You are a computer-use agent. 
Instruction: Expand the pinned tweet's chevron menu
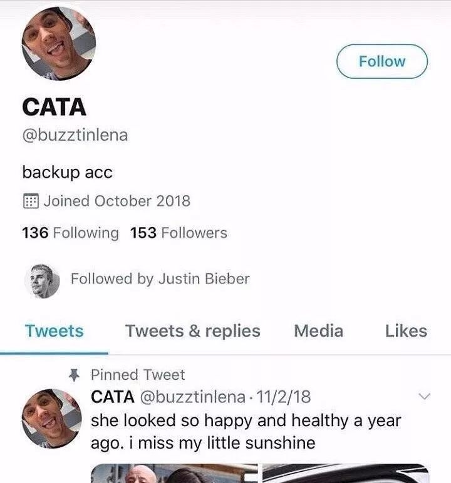coord(424,397)
